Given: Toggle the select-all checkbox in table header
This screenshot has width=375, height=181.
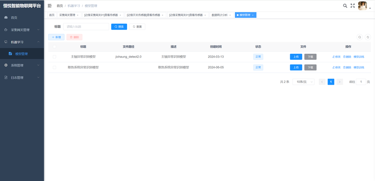Looking at the screenshot, I should click(54, 47).
